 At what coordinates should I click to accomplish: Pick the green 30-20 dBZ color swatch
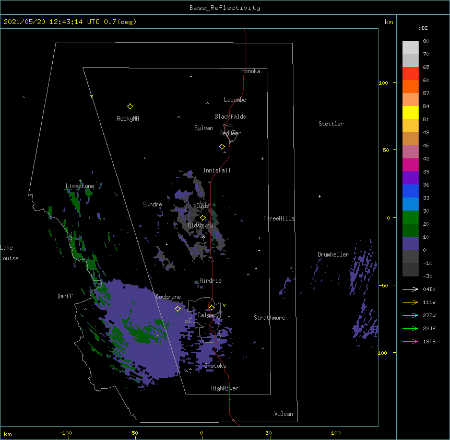coord(410,217)
